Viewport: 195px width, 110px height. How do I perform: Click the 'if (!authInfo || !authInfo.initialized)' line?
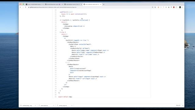pyautogui.click(x=75, y=20)
